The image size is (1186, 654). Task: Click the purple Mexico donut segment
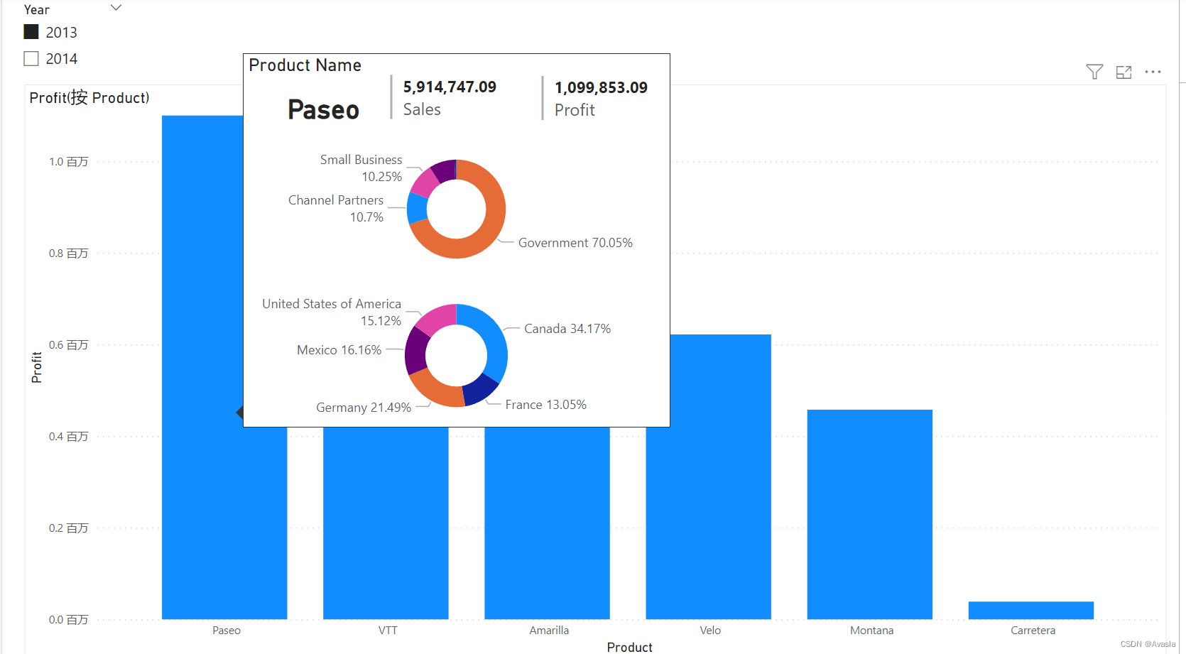click(x=415, y=351)
